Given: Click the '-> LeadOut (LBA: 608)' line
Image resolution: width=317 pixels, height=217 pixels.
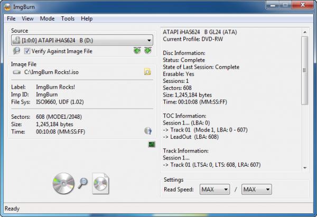Looking at the screenshot, I should 191,137.
